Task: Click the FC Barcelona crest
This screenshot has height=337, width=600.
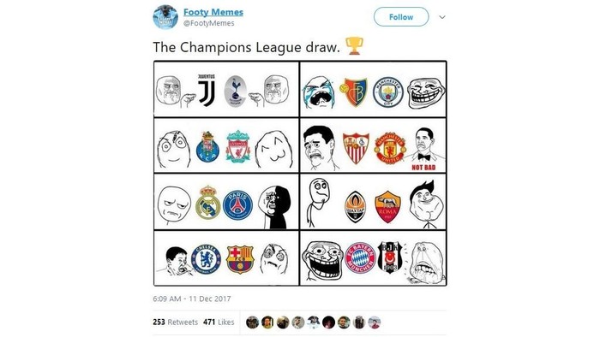Action: point(239,259)
